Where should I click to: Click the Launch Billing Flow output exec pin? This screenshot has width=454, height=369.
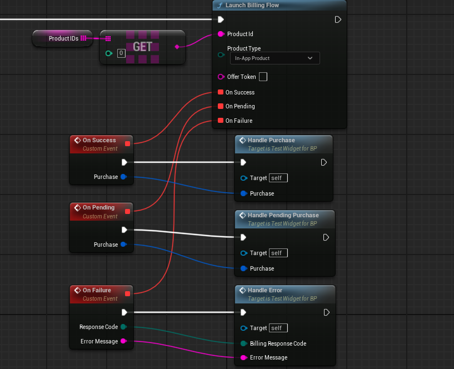pyautogui.click(x=337, y=20)
